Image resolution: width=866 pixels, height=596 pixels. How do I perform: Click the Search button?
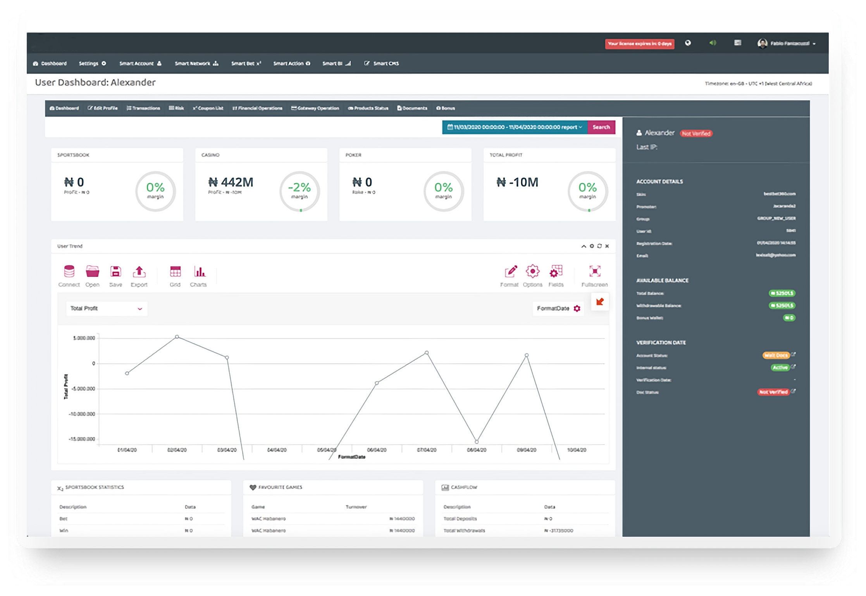(601, 127)
